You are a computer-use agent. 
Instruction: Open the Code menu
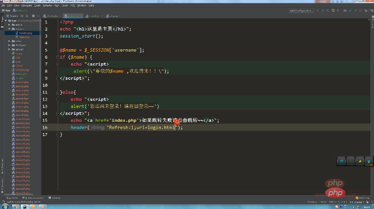click(x=37, y=5)
